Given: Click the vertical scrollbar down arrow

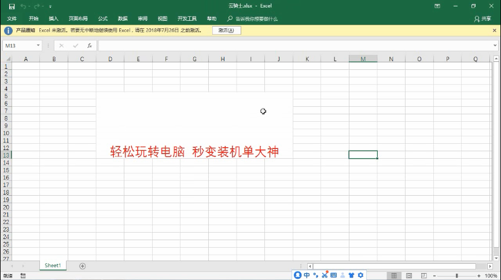Looking at the screenshot, I should 496,258.
